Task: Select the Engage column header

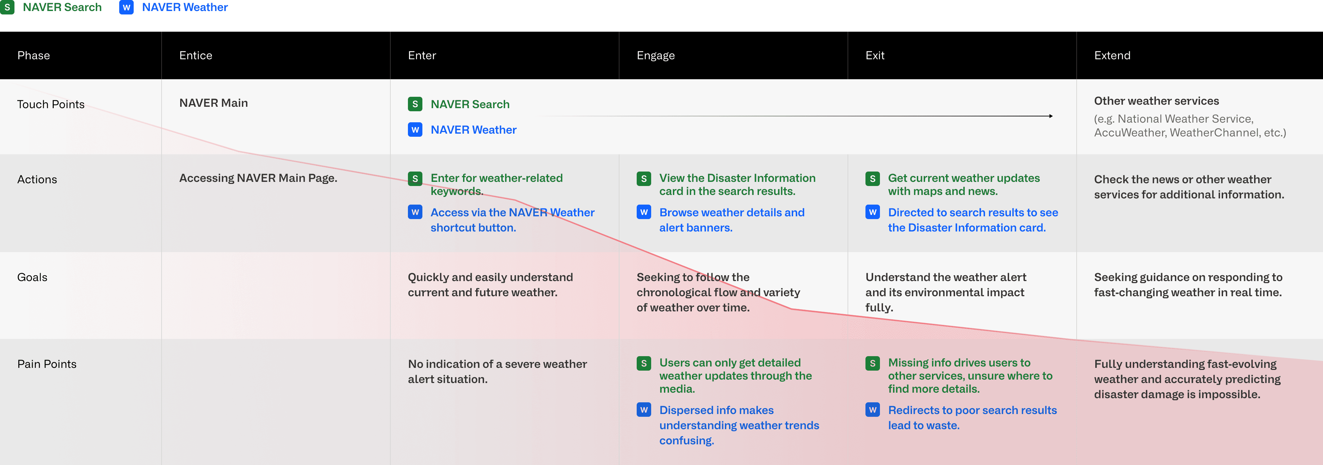Action: point(655,55)
